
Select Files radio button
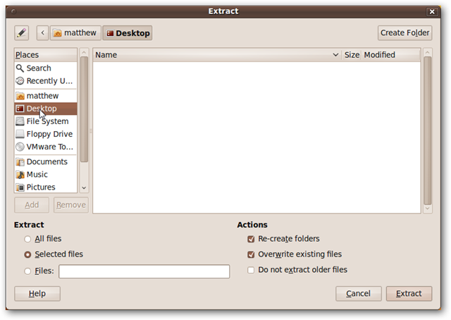(27, 271)
